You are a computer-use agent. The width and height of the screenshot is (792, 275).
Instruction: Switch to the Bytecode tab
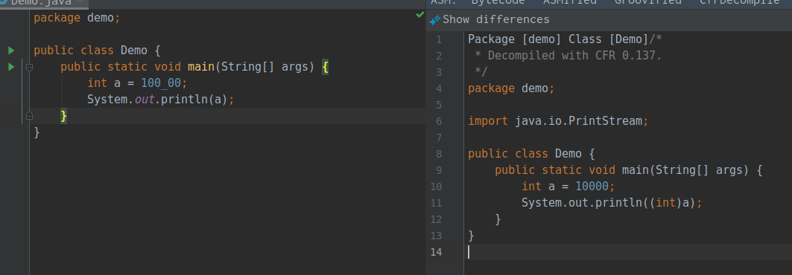[x=498, y=2]
